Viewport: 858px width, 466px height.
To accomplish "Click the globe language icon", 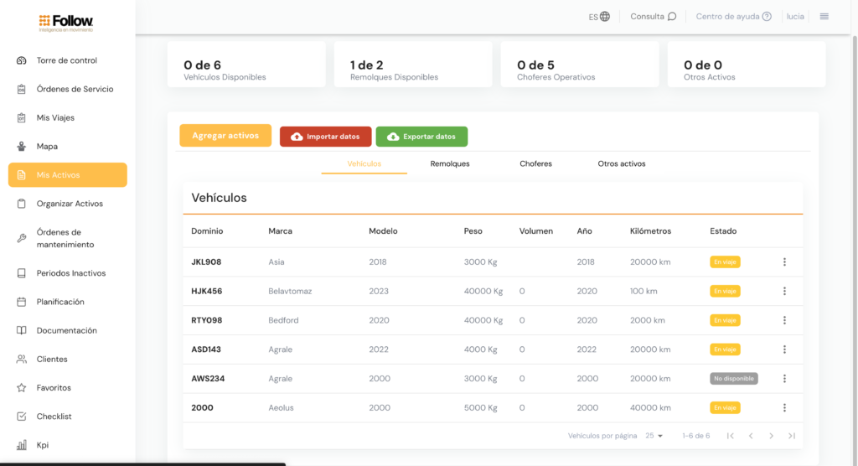I will click(x=605, y=16).
